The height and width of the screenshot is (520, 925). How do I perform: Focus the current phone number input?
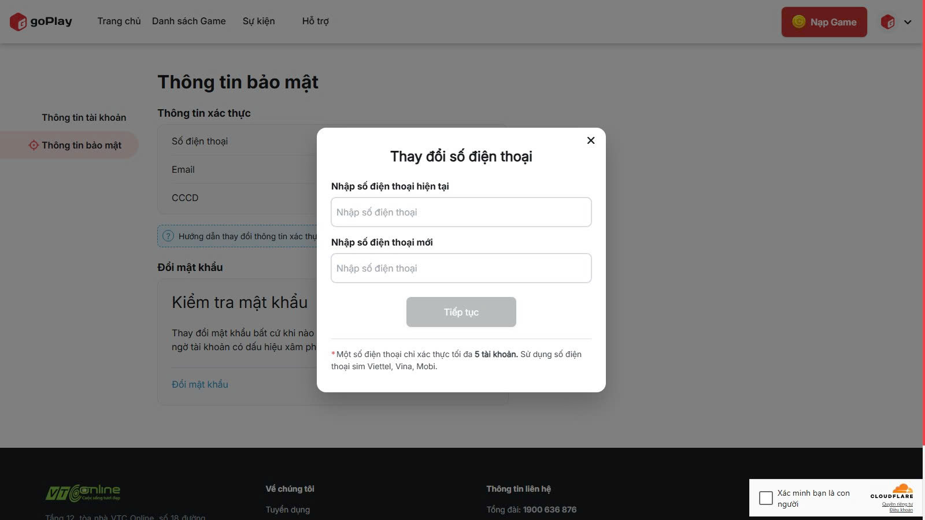(x=461, y=212)
